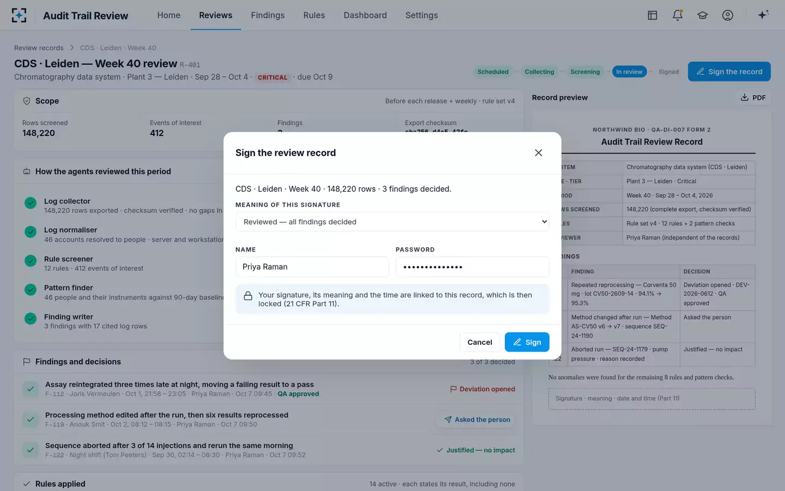Click the Deviation opened decision

(x=482, y=389)
